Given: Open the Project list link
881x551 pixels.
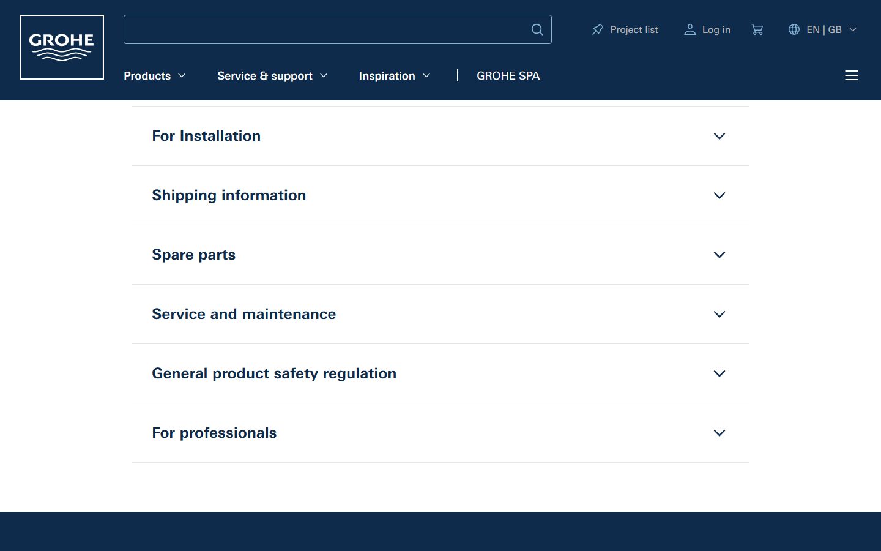Looking at the screenshot, I should 625,29.
